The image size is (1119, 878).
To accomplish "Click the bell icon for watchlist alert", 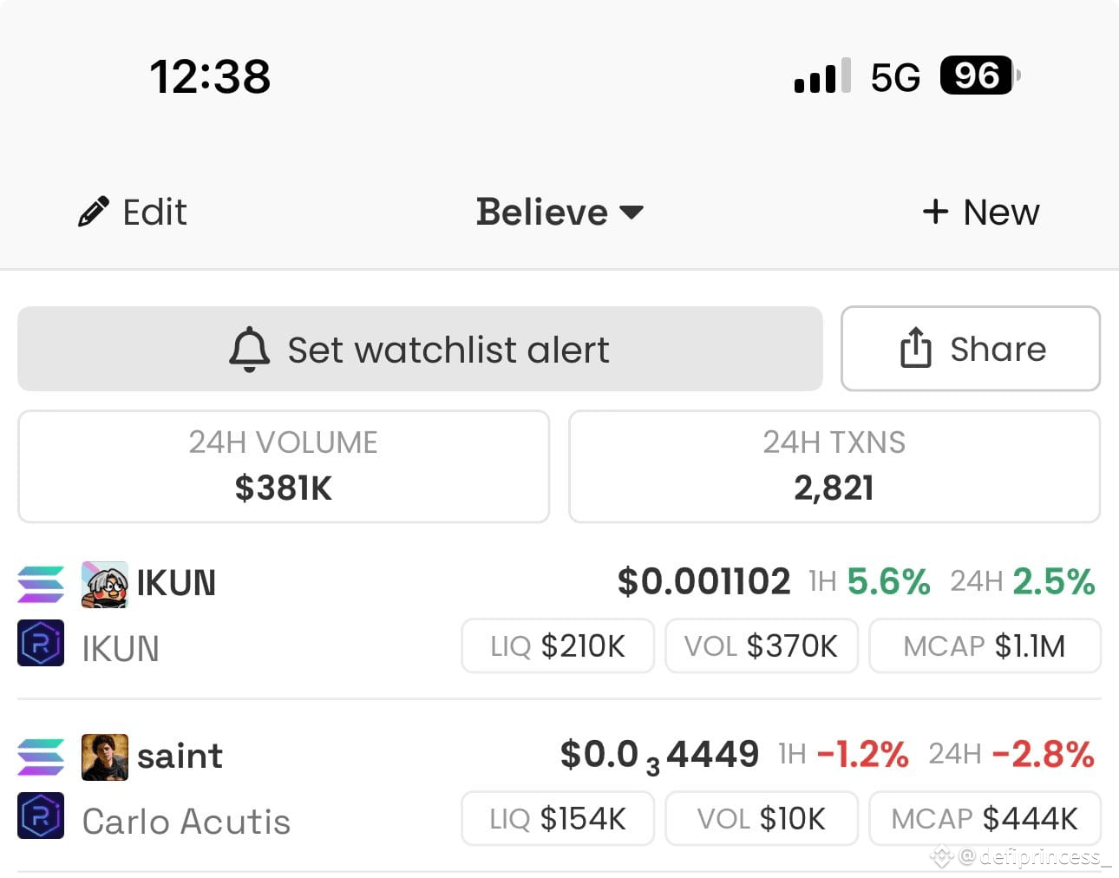I will click(249, 350).
